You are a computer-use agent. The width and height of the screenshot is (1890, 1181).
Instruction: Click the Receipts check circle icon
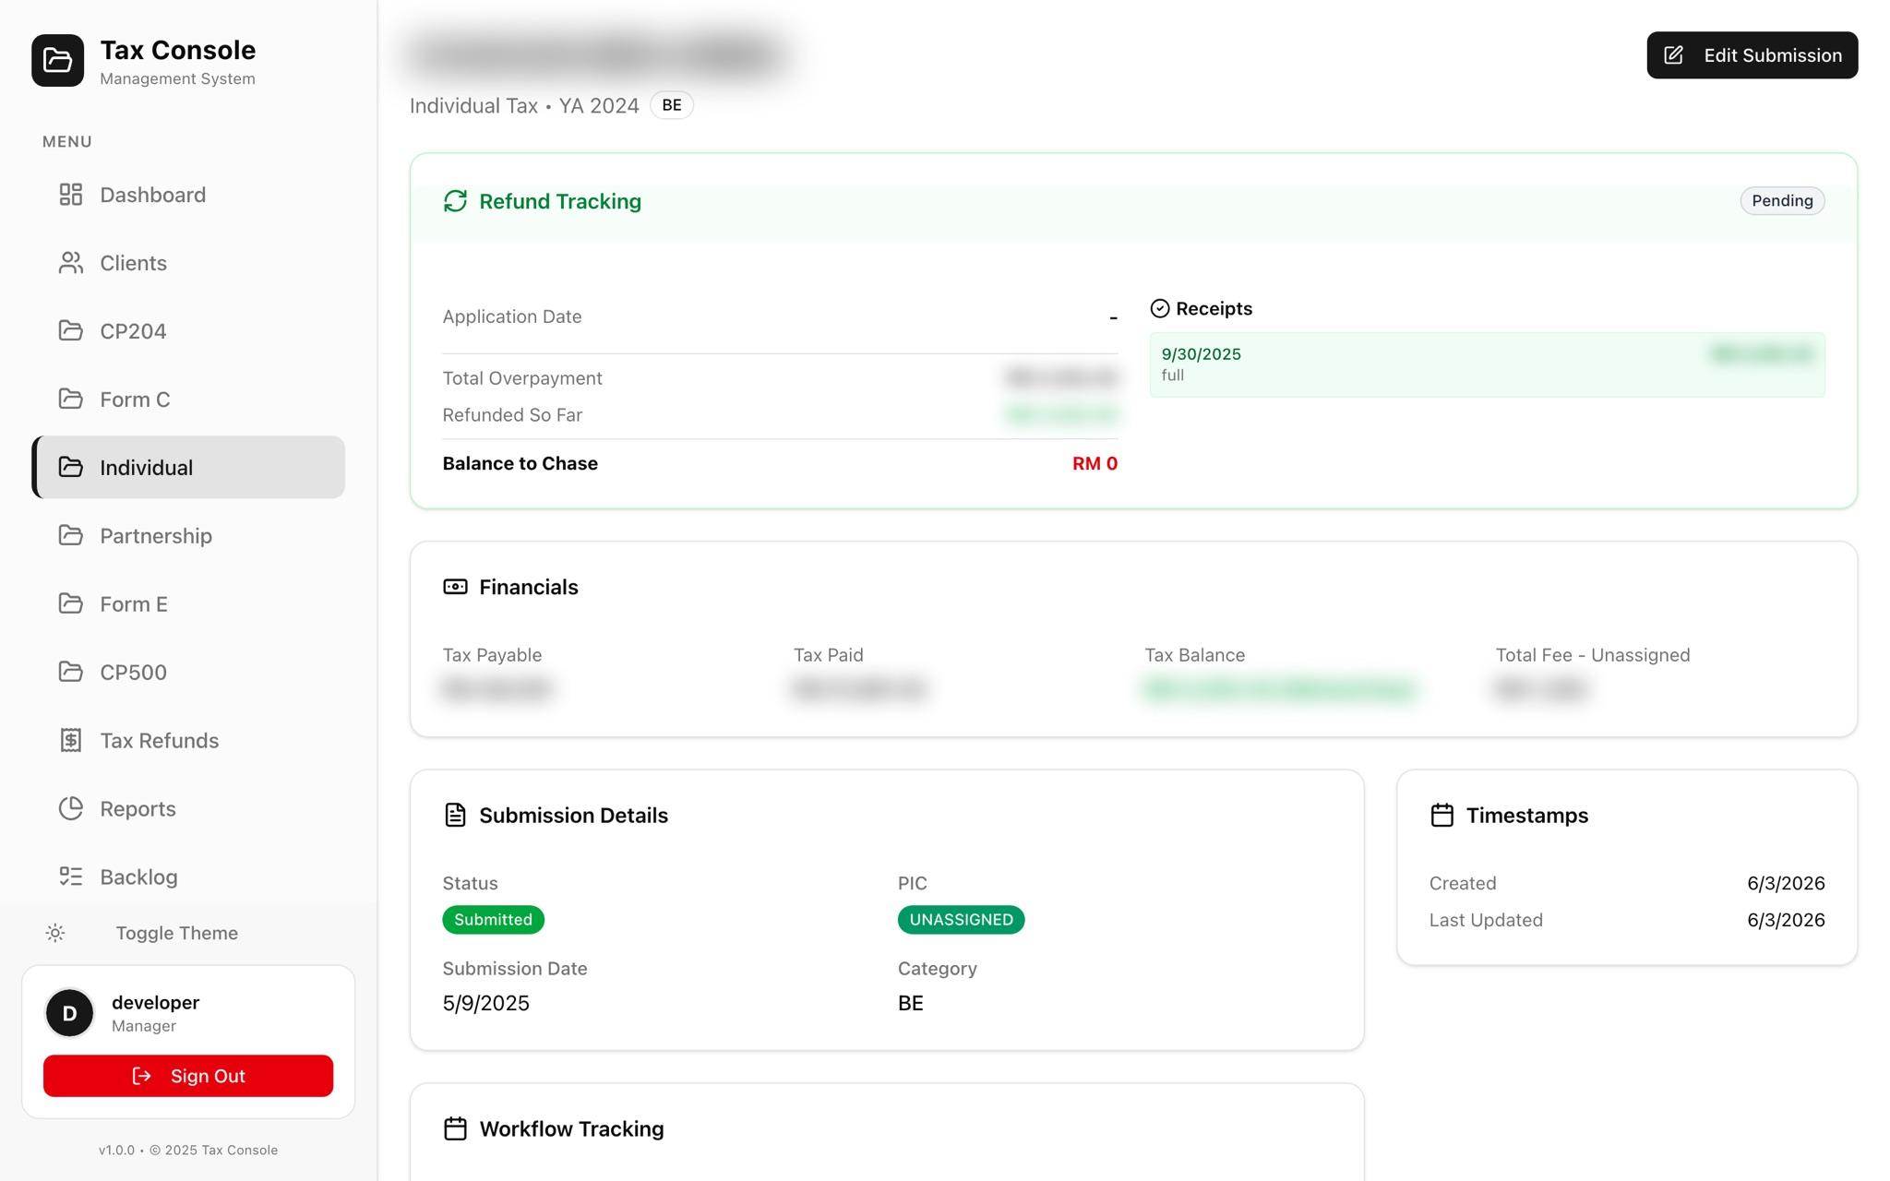pyautogui.click(x=1160, y=308)
